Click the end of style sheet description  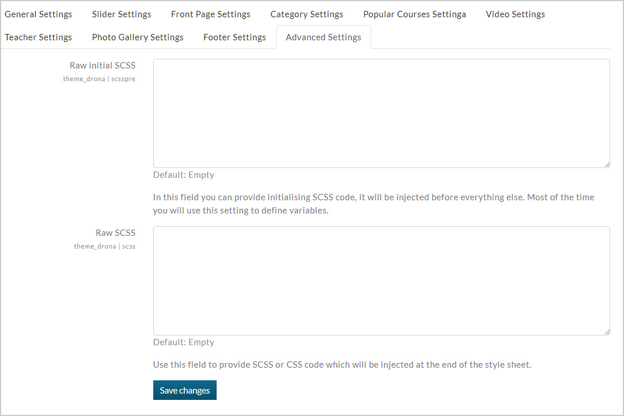(x=342, y=365)
